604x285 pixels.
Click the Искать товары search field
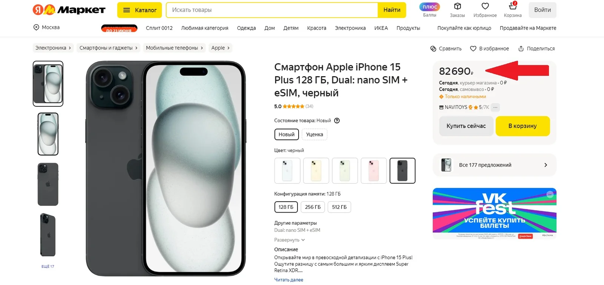pyautogui.click(x=272, y=10)
